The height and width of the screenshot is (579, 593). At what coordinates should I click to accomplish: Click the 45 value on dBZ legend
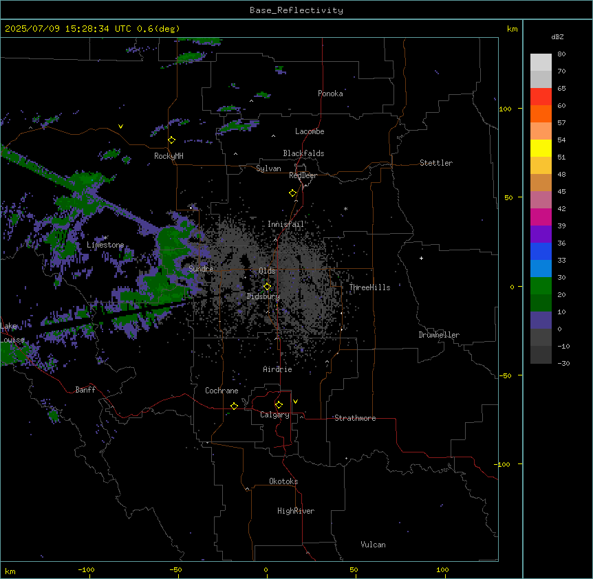pos(561,192)
